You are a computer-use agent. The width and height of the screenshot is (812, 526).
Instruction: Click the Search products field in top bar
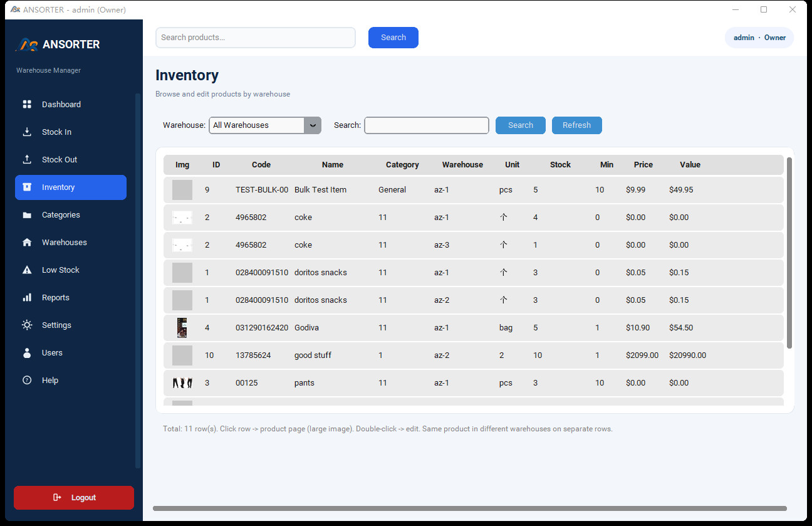pos(256,38)
